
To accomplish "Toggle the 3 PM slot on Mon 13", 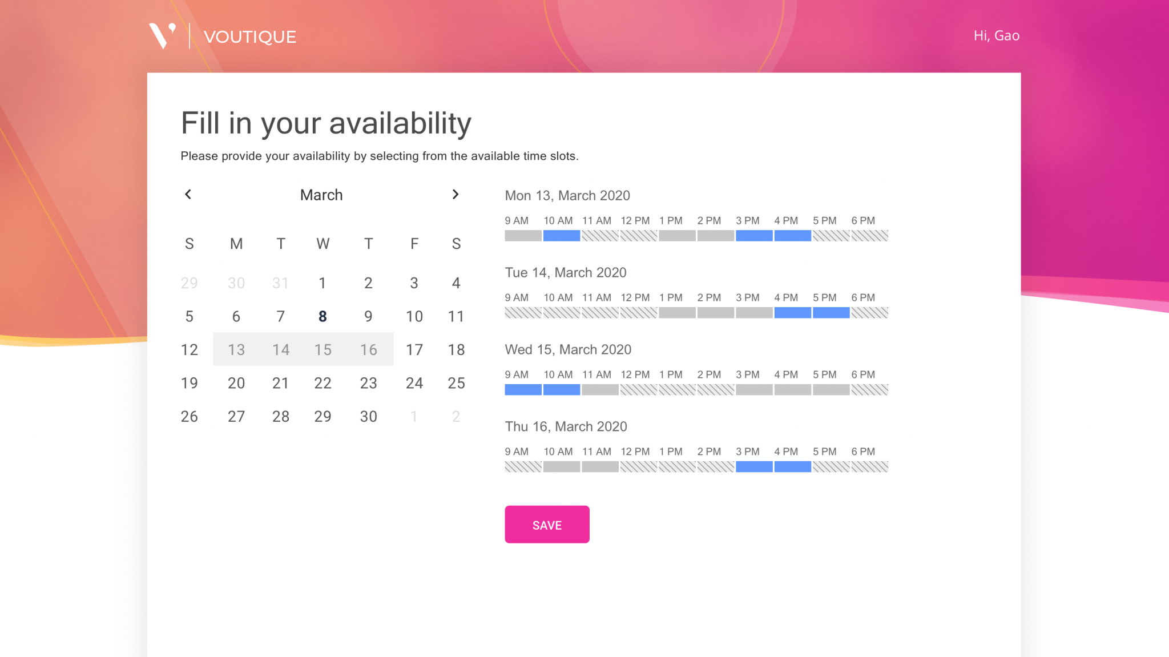I will pos(755,235).
